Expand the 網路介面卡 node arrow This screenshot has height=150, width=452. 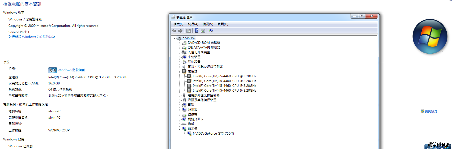(180, 119)
